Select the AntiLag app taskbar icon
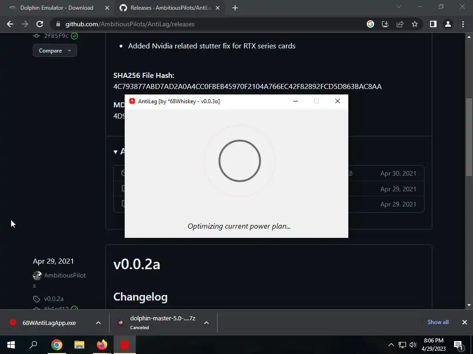The height and width of the screenshot is (354, 473). [x=125, y=345]
